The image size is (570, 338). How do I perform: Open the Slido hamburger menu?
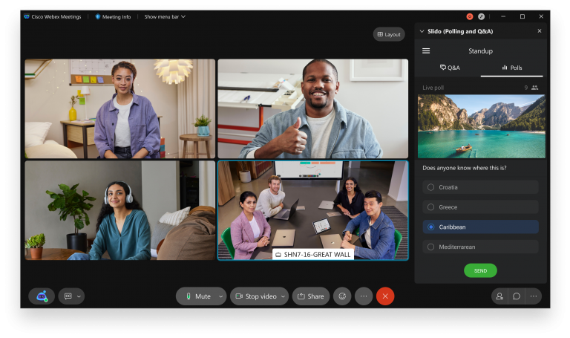click(426, 51)
